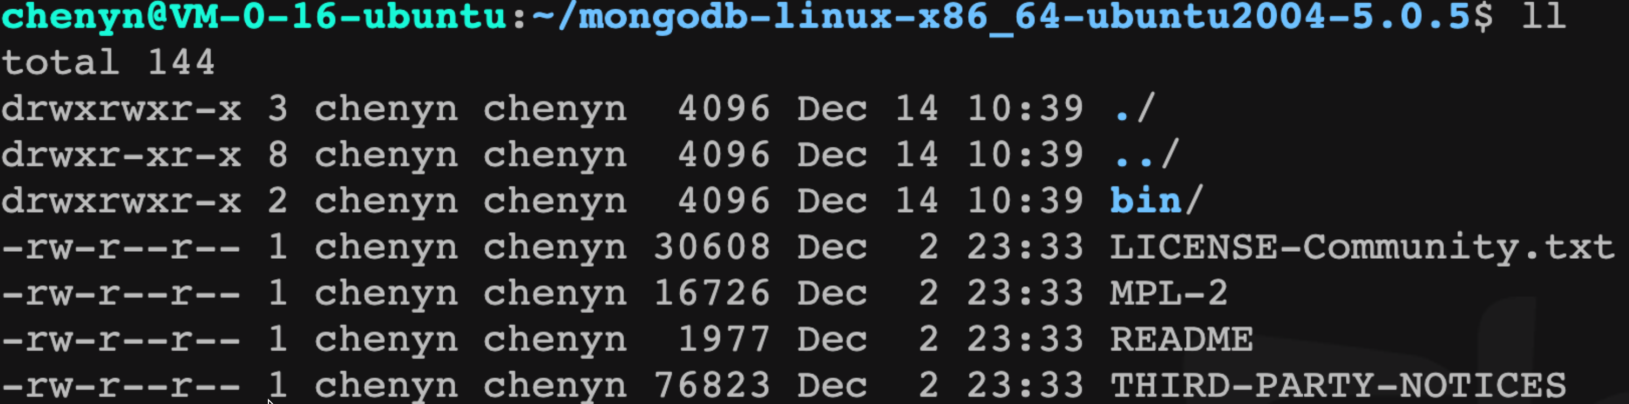Click the 'll' command in prompt

coord(1543,16)
